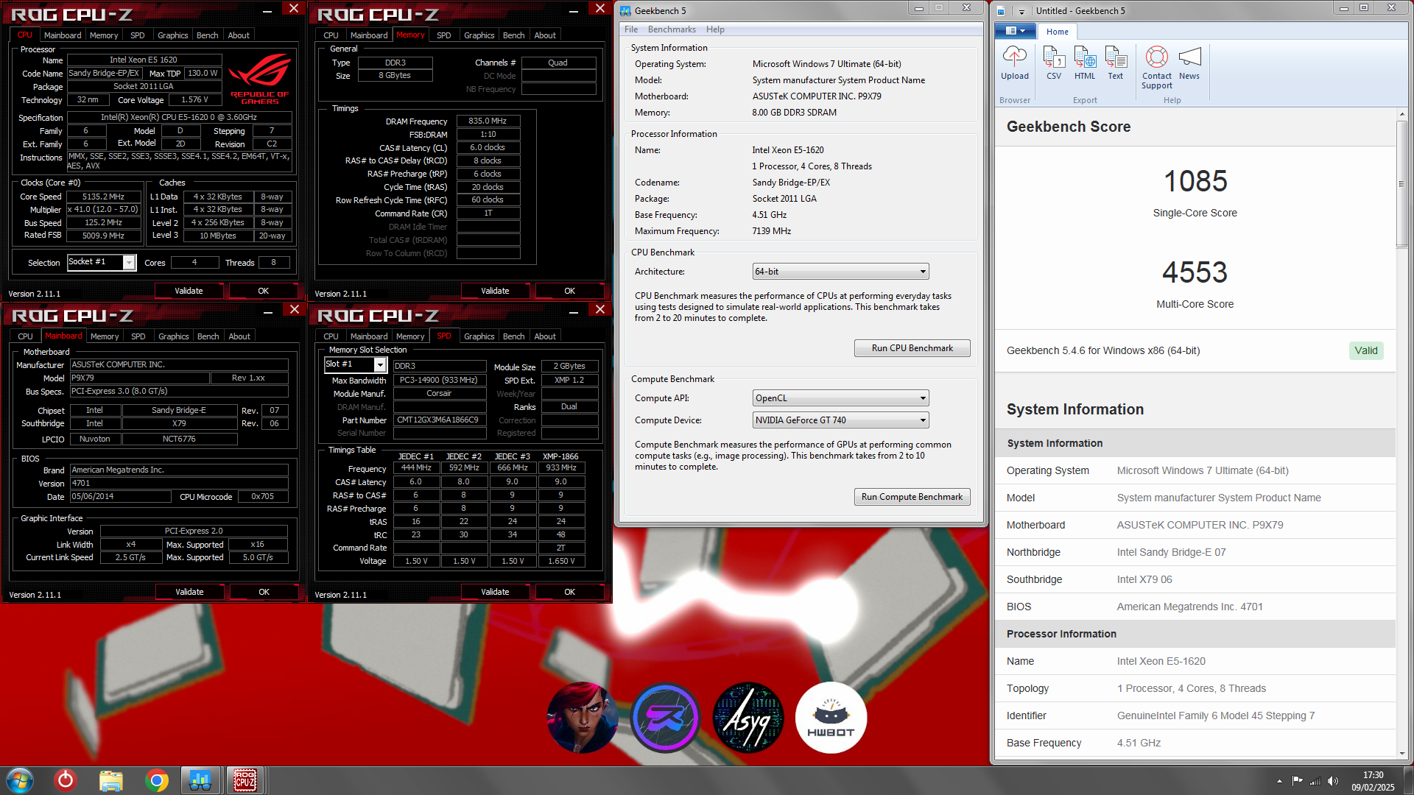Image resolution: width=1414 pixels, height=795 pixels.
Task: Switch to Mainboard tab in top-left CPU-Z
Action: [63, 35]
